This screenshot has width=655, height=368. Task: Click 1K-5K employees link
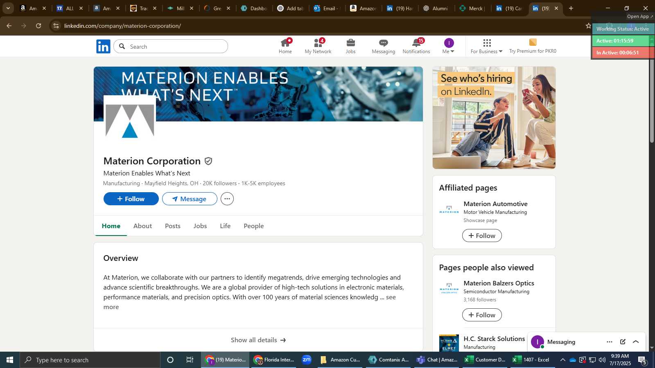[263, 183]
